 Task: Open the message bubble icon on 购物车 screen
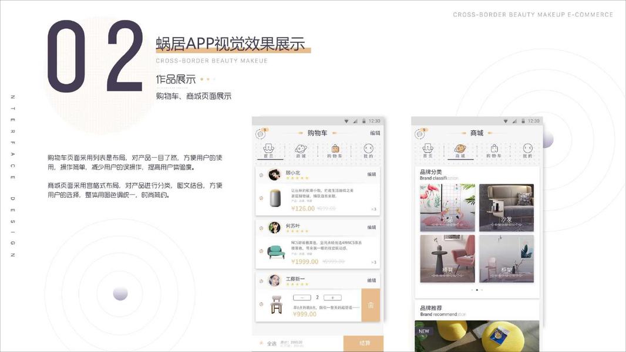click(261, 134)
